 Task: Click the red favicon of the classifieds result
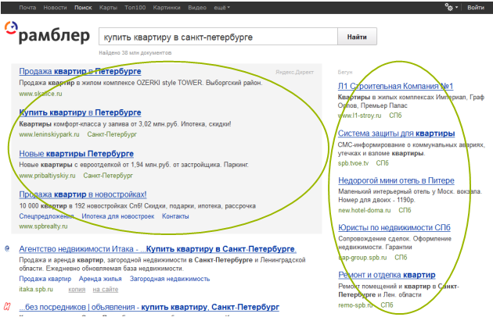(x=8, y=308)
